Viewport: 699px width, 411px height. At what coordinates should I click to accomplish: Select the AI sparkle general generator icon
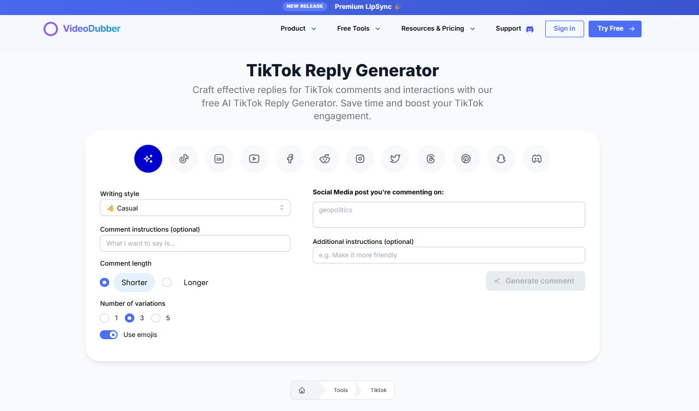148,159
